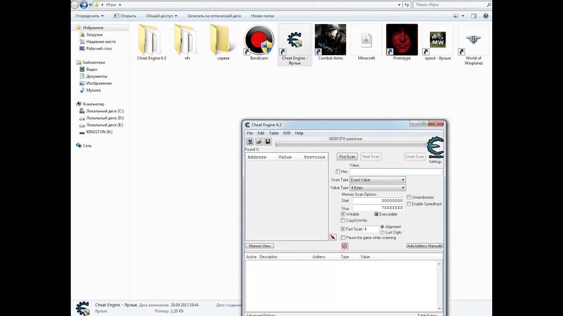Image resolution: width=563 pixels, height=316 pixels.
Task: Uncheck the Writable checkbox
Action: [343, 214]
